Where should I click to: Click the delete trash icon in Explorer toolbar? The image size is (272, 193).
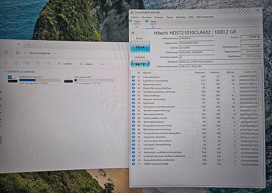click(49, 63)
